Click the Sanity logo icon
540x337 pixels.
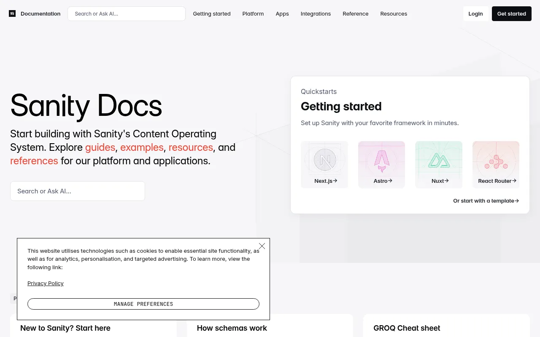click(x=12, y=13)
